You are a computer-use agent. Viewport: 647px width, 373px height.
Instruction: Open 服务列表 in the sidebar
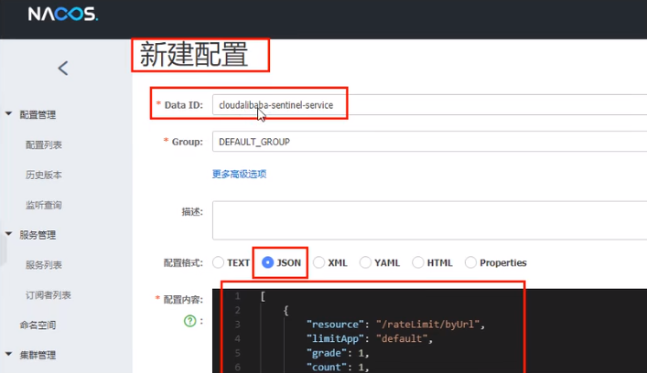click(x=44, y=265)
